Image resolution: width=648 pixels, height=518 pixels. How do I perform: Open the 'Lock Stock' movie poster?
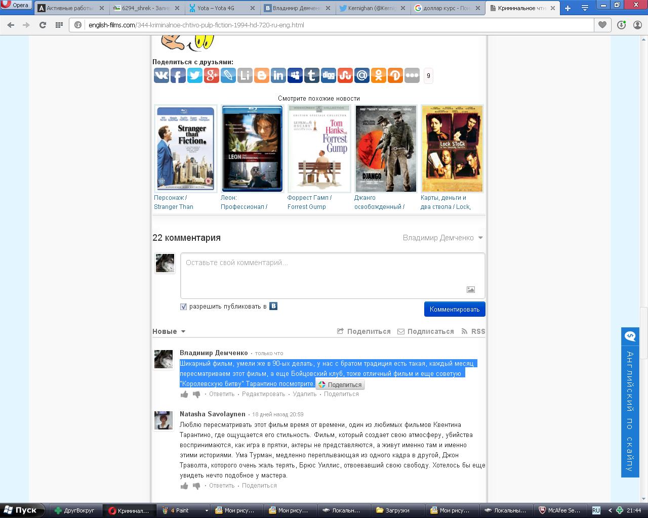pyautogui.click(x=452, y=149)
